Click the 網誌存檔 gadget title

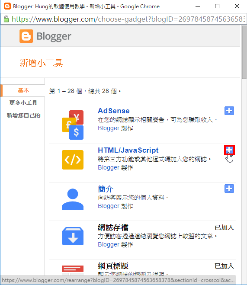113,227
